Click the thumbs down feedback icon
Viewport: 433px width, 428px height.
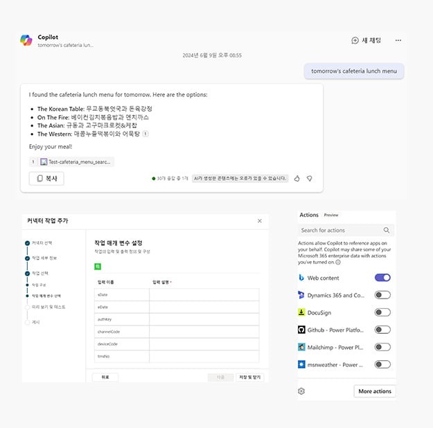pyautogui.click(x=310, y=179)
